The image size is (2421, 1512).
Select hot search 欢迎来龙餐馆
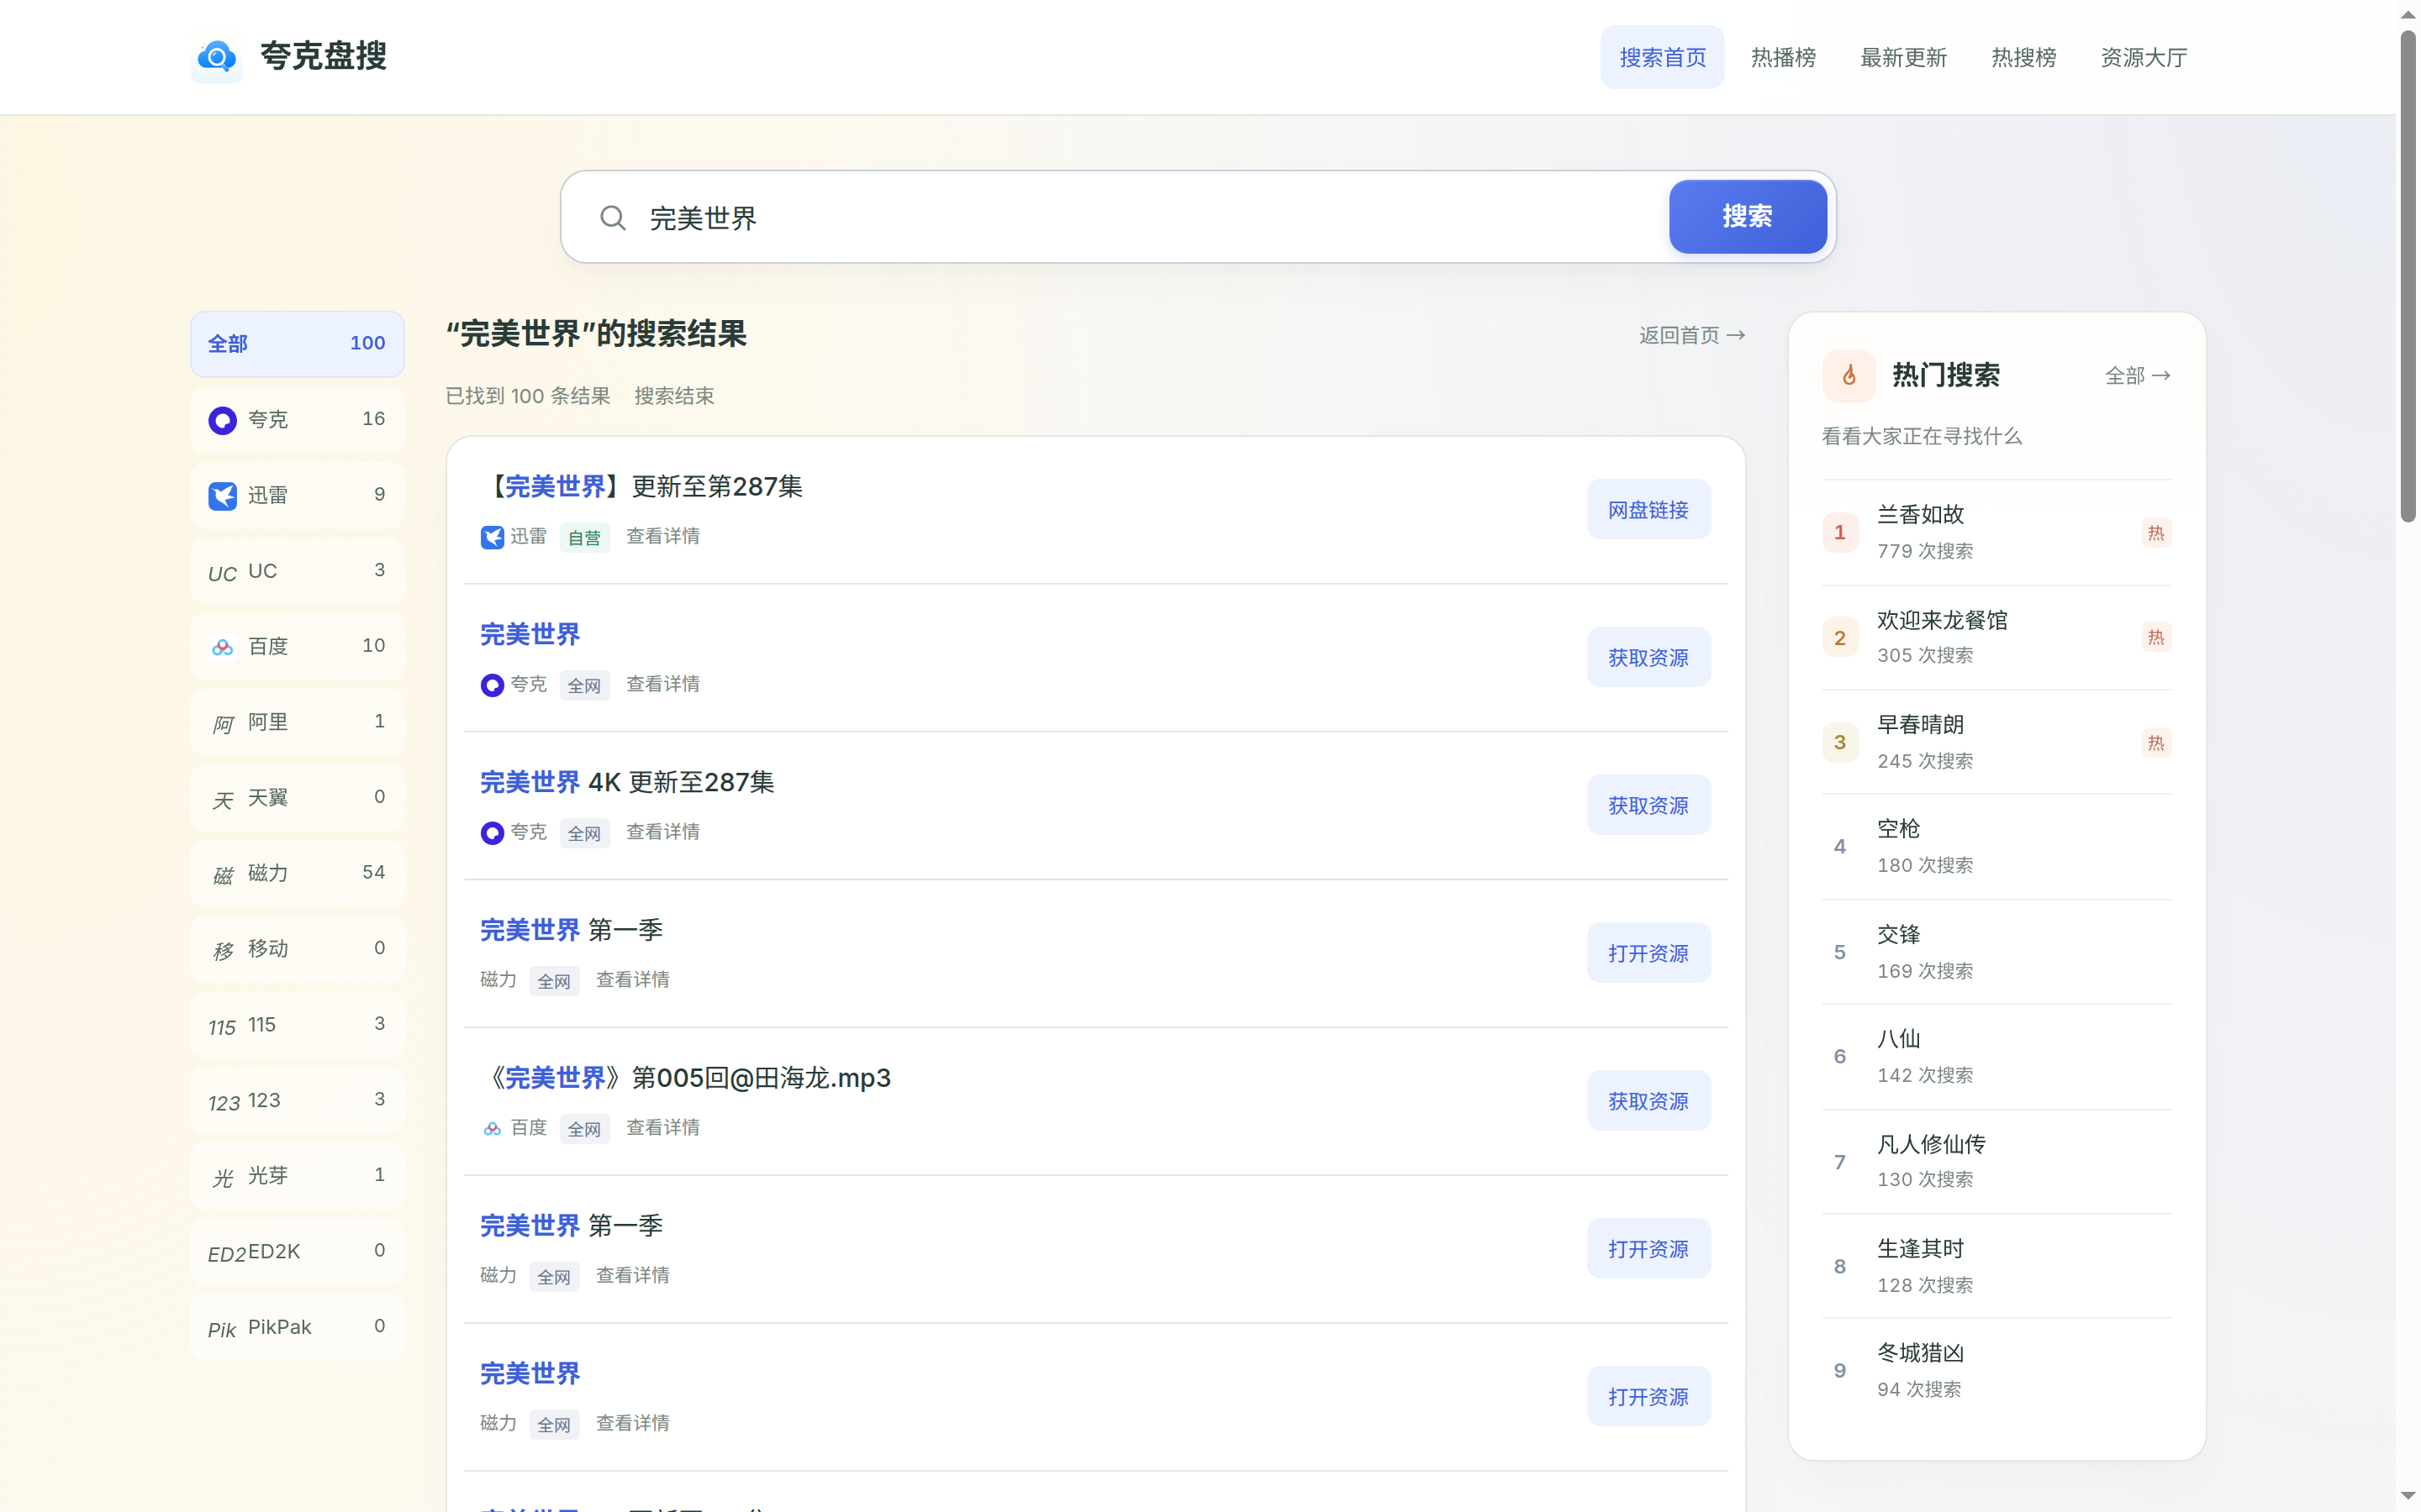(x=1996, y=638)
